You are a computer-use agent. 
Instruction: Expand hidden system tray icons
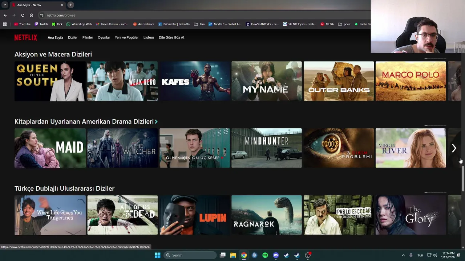pyautogui.click(x=403, y=255)
